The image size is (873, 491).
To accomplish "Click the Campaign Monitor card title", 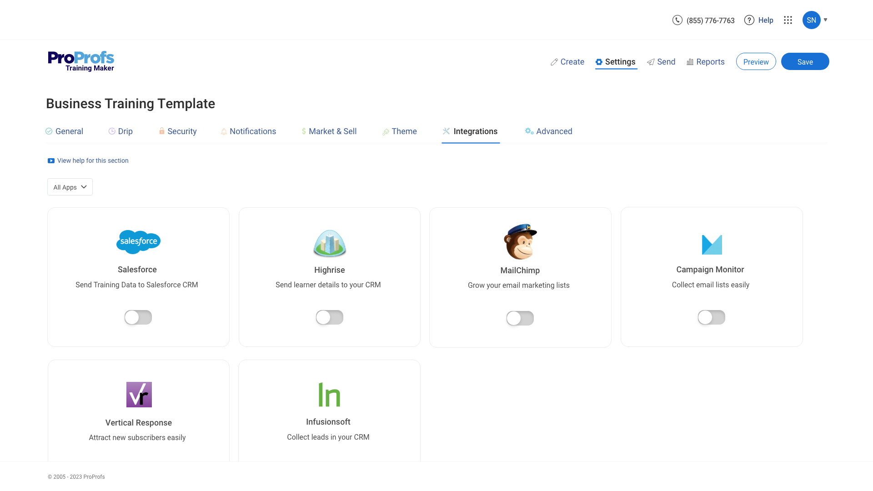I will [710, 269].
